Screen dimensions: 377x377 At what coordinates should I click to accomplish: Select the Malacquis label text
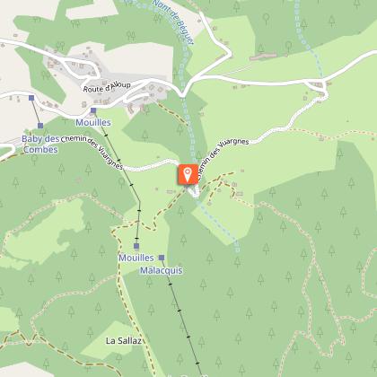point(162,270)
